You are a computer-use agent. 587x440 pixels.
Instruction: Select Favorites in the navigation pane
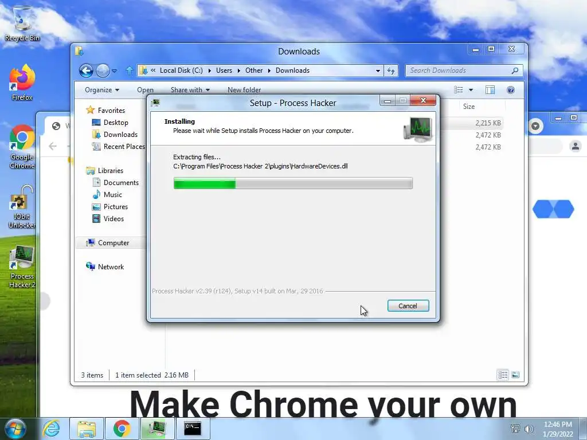coord(111,111)
